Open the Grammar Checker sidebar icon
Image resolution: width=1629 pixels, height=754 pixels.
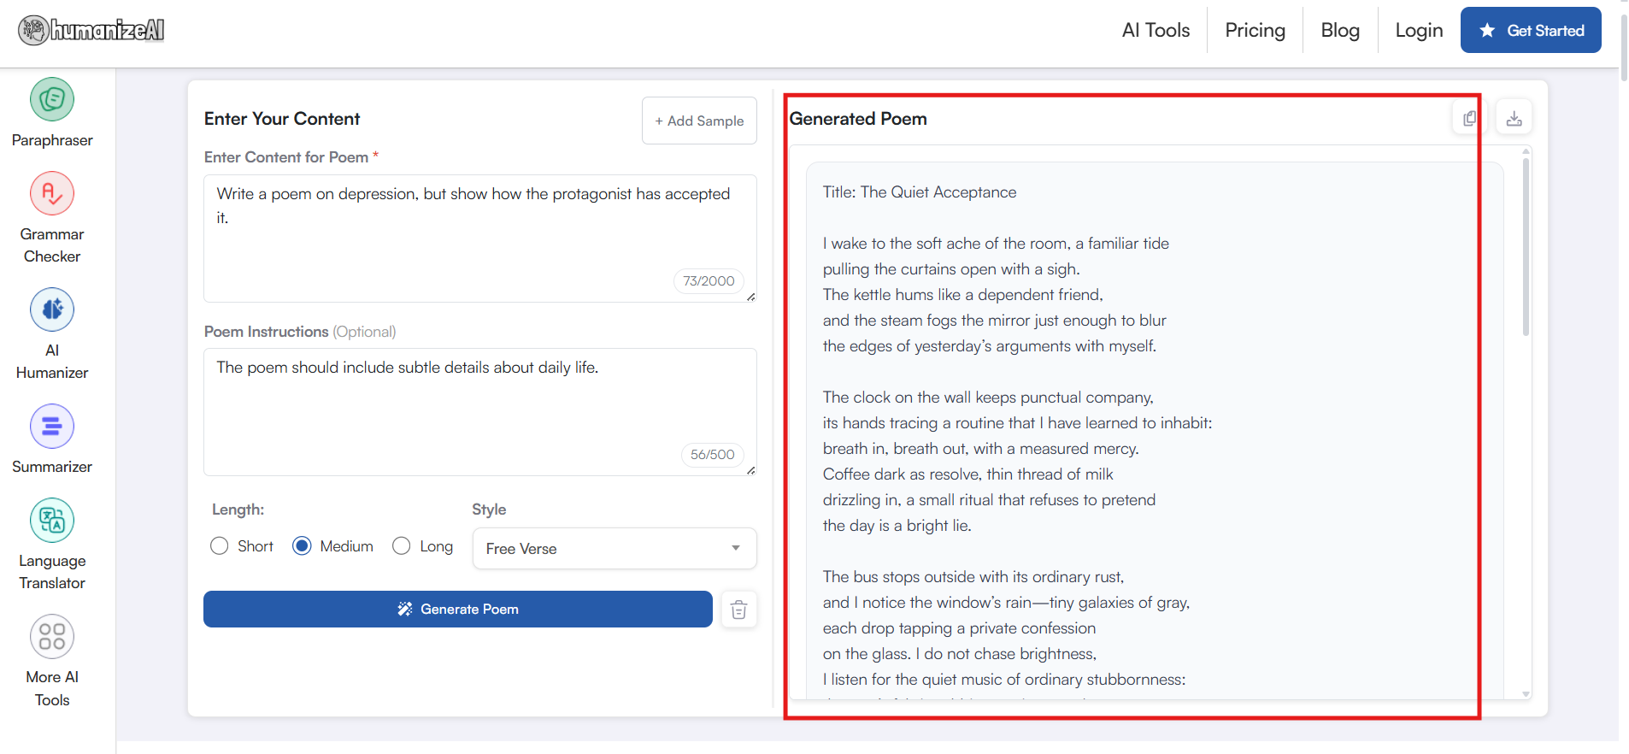coord(52,194)
